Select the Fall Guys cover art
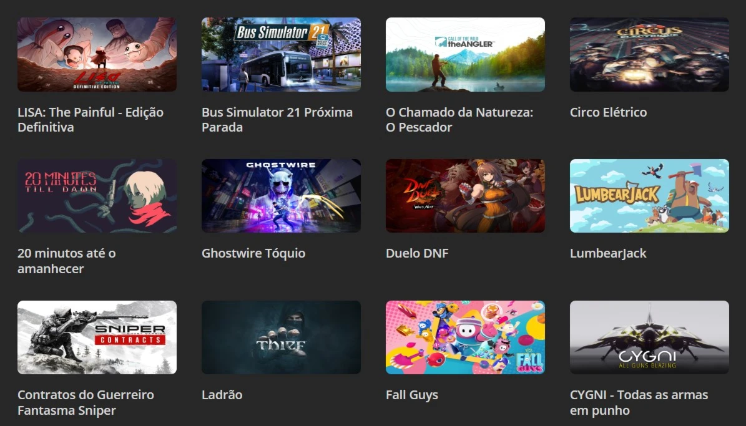The height and width of the screenshot is (426, 746). (465, 337)
